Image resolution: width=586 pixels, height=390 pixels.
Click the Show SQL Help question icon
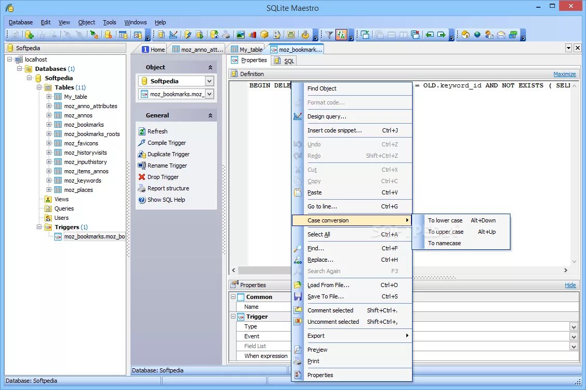coord(142,200)
